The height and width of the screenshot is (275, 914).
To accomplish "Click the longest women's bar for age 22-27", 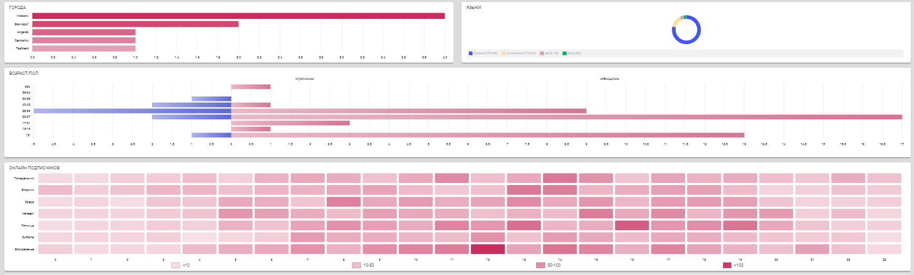I will (x=566, y=117).
